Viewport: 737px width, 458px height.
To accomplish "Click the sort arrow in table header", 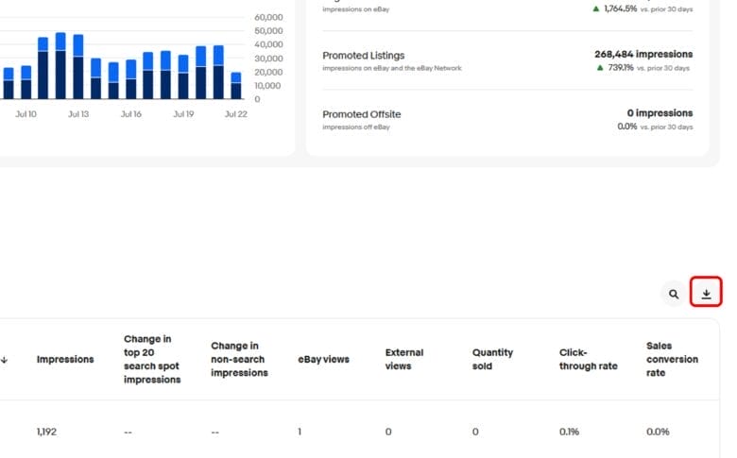I will pyautogui.click(x=5, y=360).
